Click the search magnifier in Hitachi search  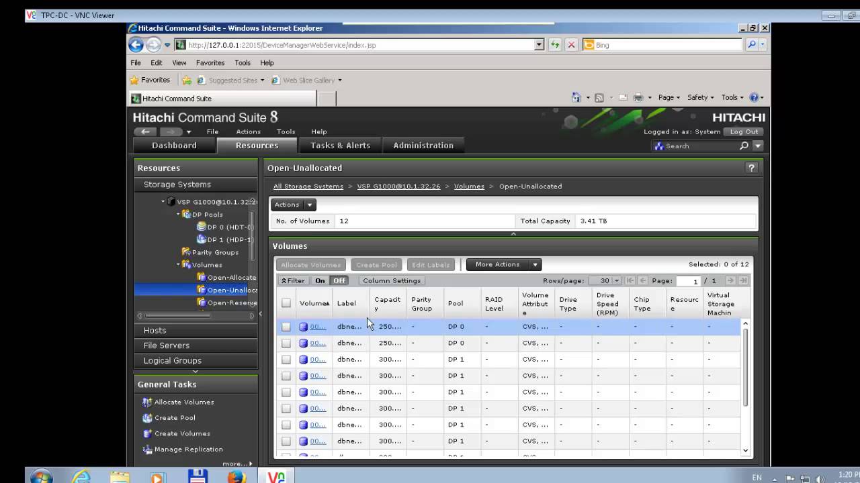[744, 146]
